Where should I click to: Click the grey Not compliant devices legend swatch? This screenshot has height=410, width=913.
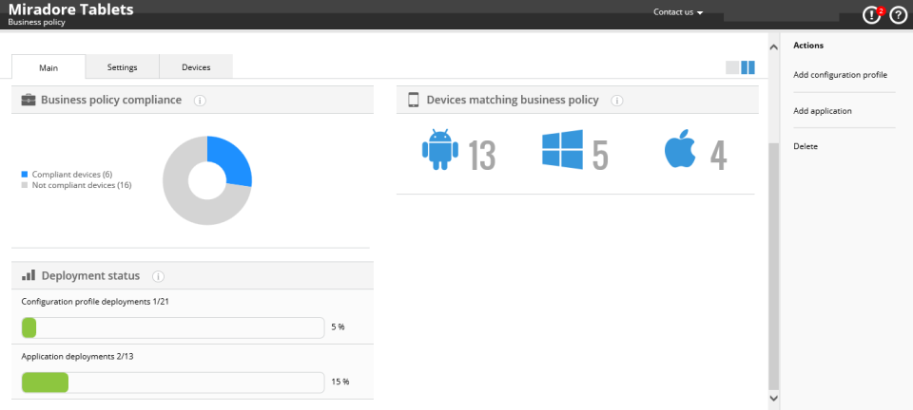25,185
